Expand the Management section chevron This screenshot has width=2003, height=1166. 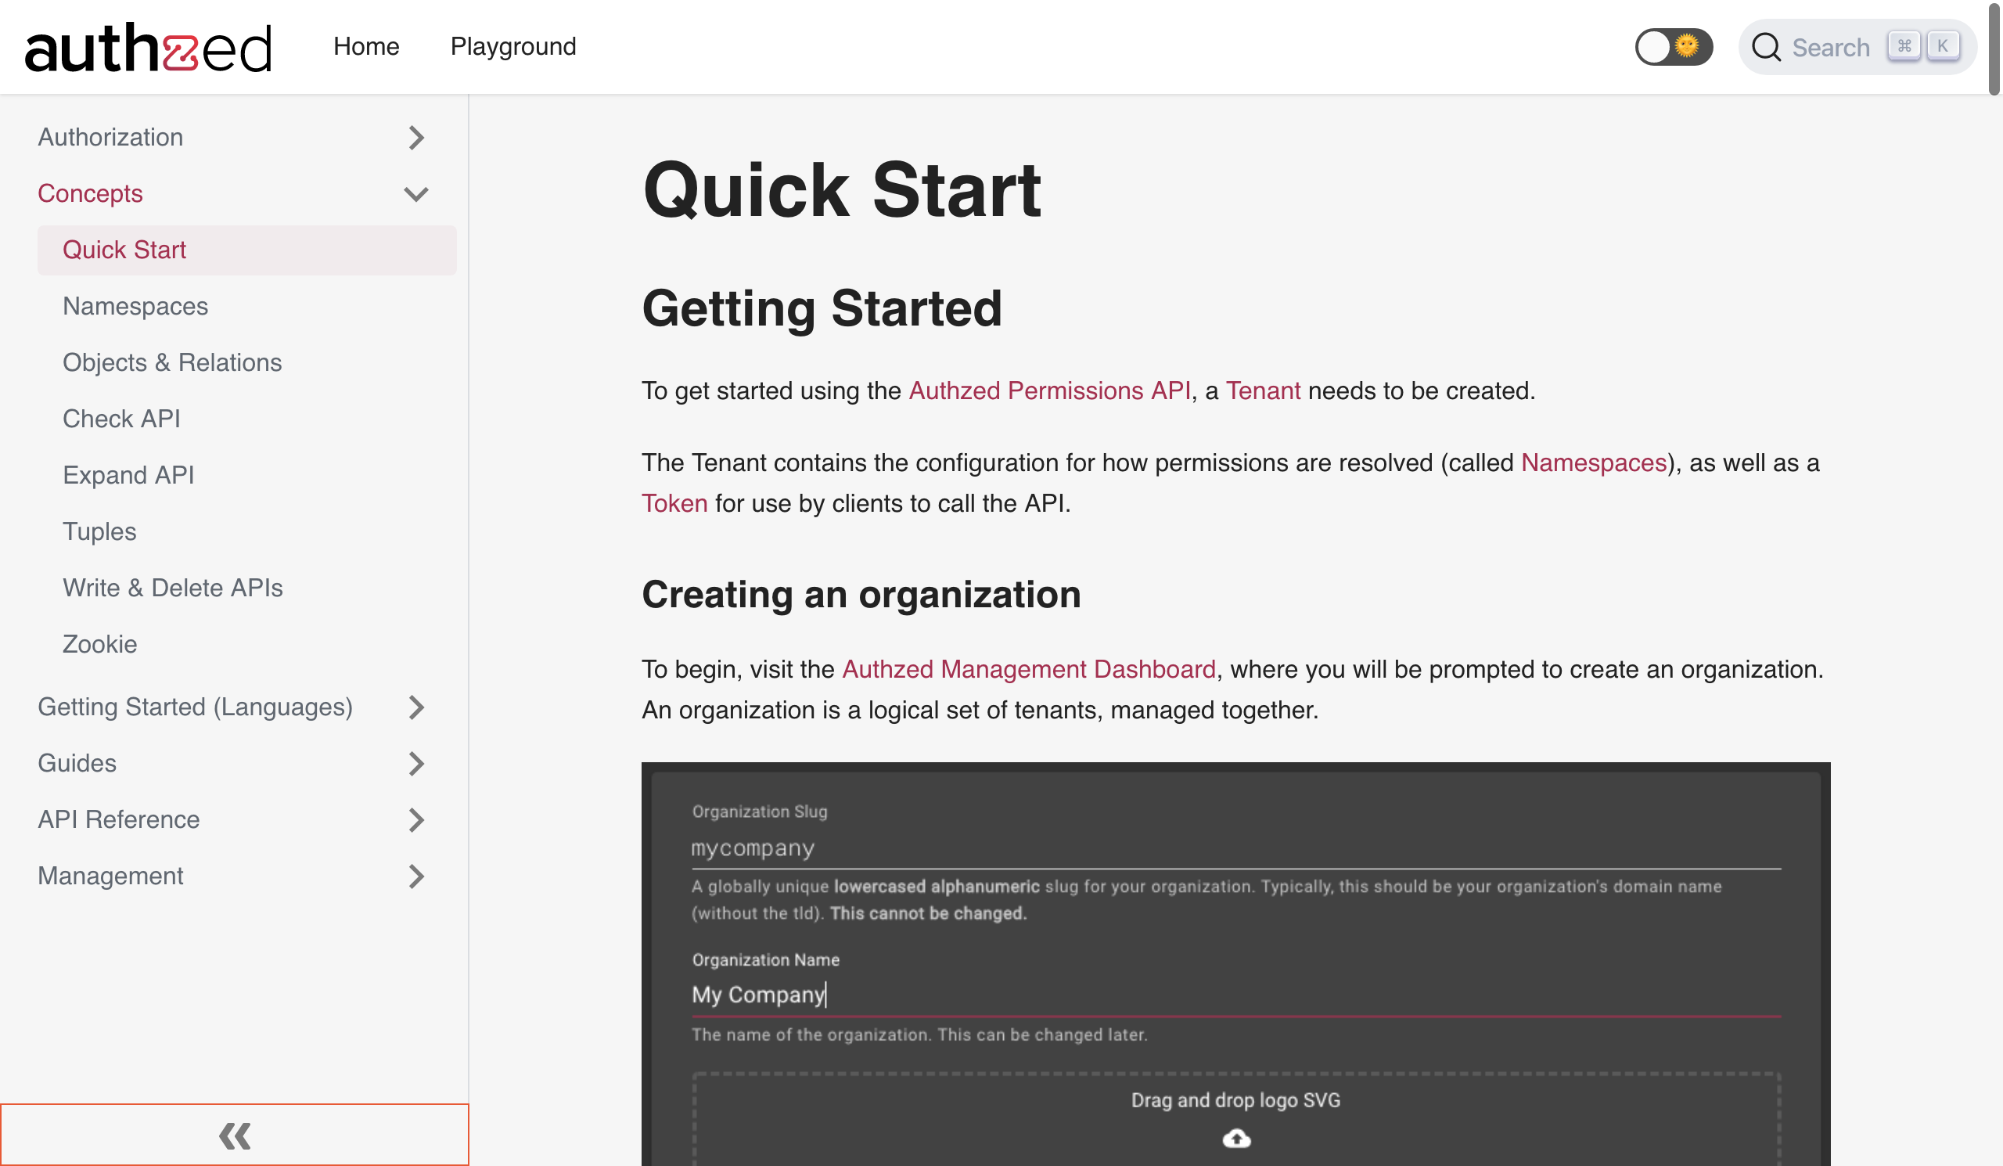click(415, 876)
